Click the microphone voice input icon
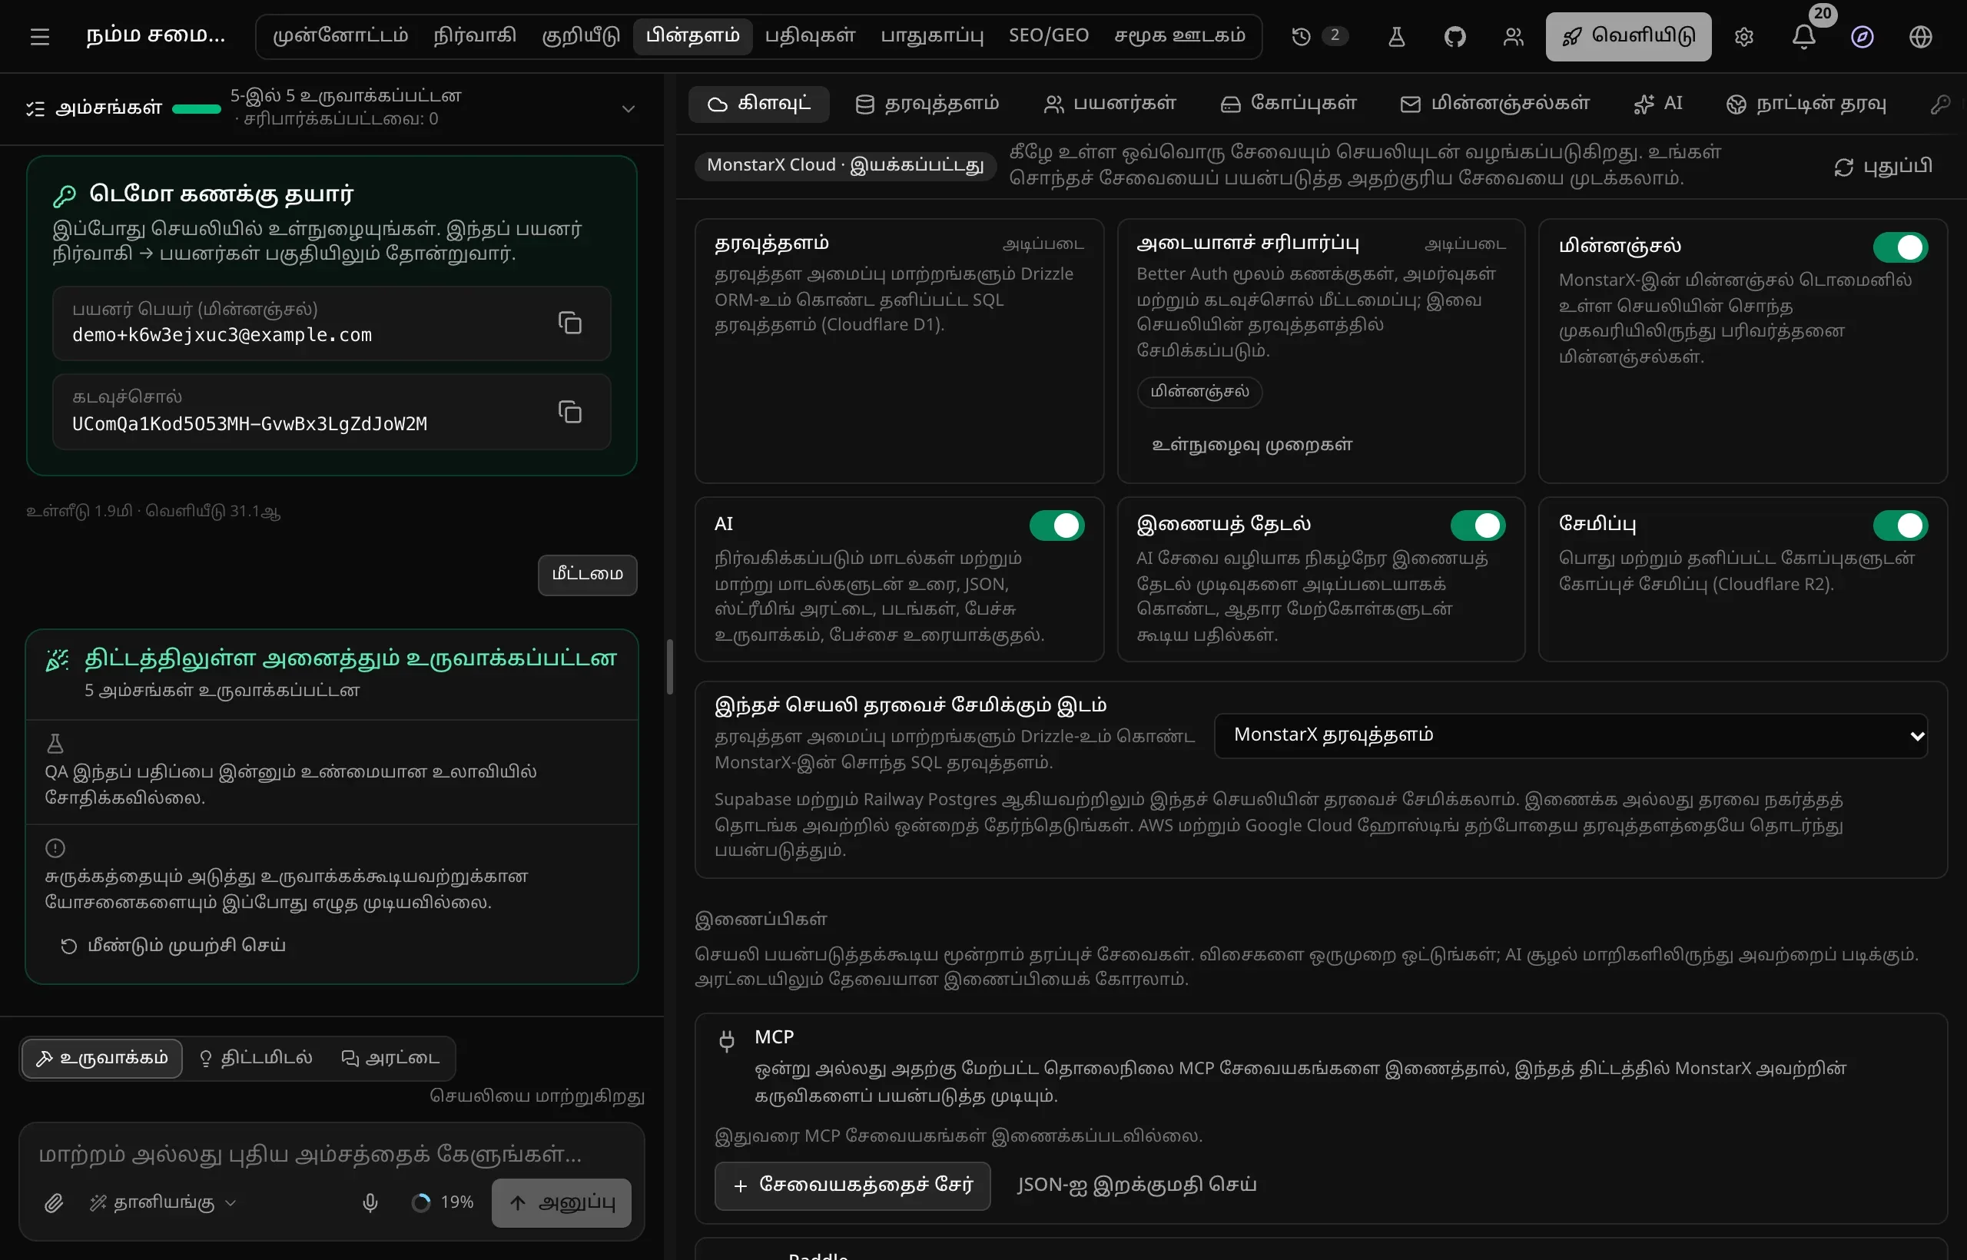The image size is (1967, 1260). [370, 1202]
